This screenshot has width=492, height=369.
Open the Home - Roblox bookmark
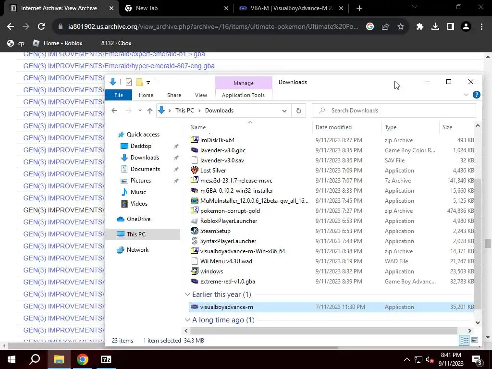tap(58, 43)
